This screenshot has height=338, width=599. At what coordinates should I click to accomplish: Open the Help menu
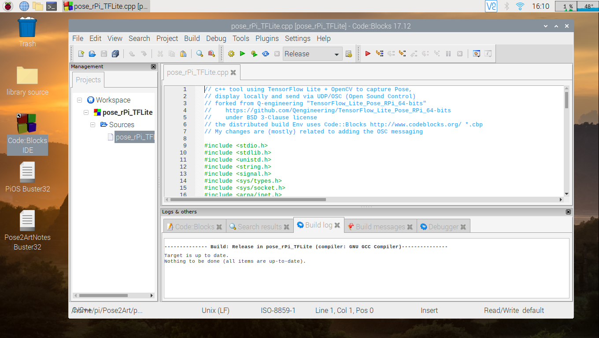(x=324, y=38)
